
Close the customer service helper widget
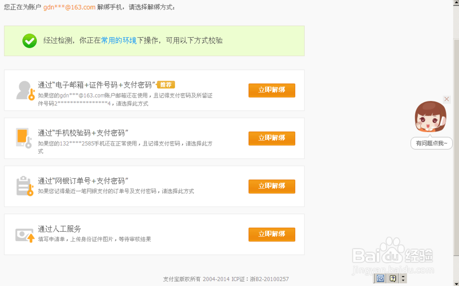[447, 99]
